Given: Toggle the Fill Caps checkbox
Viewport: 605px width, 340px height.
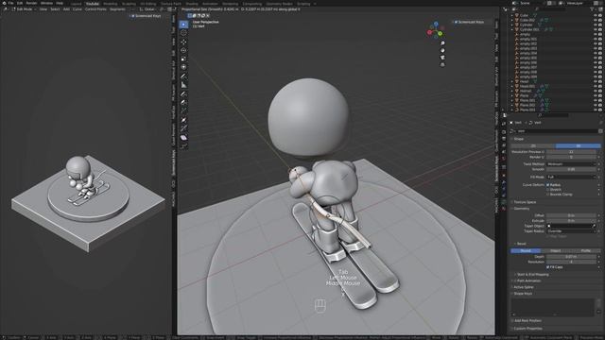Looking at the screenshot, I should tap(548, 266).
